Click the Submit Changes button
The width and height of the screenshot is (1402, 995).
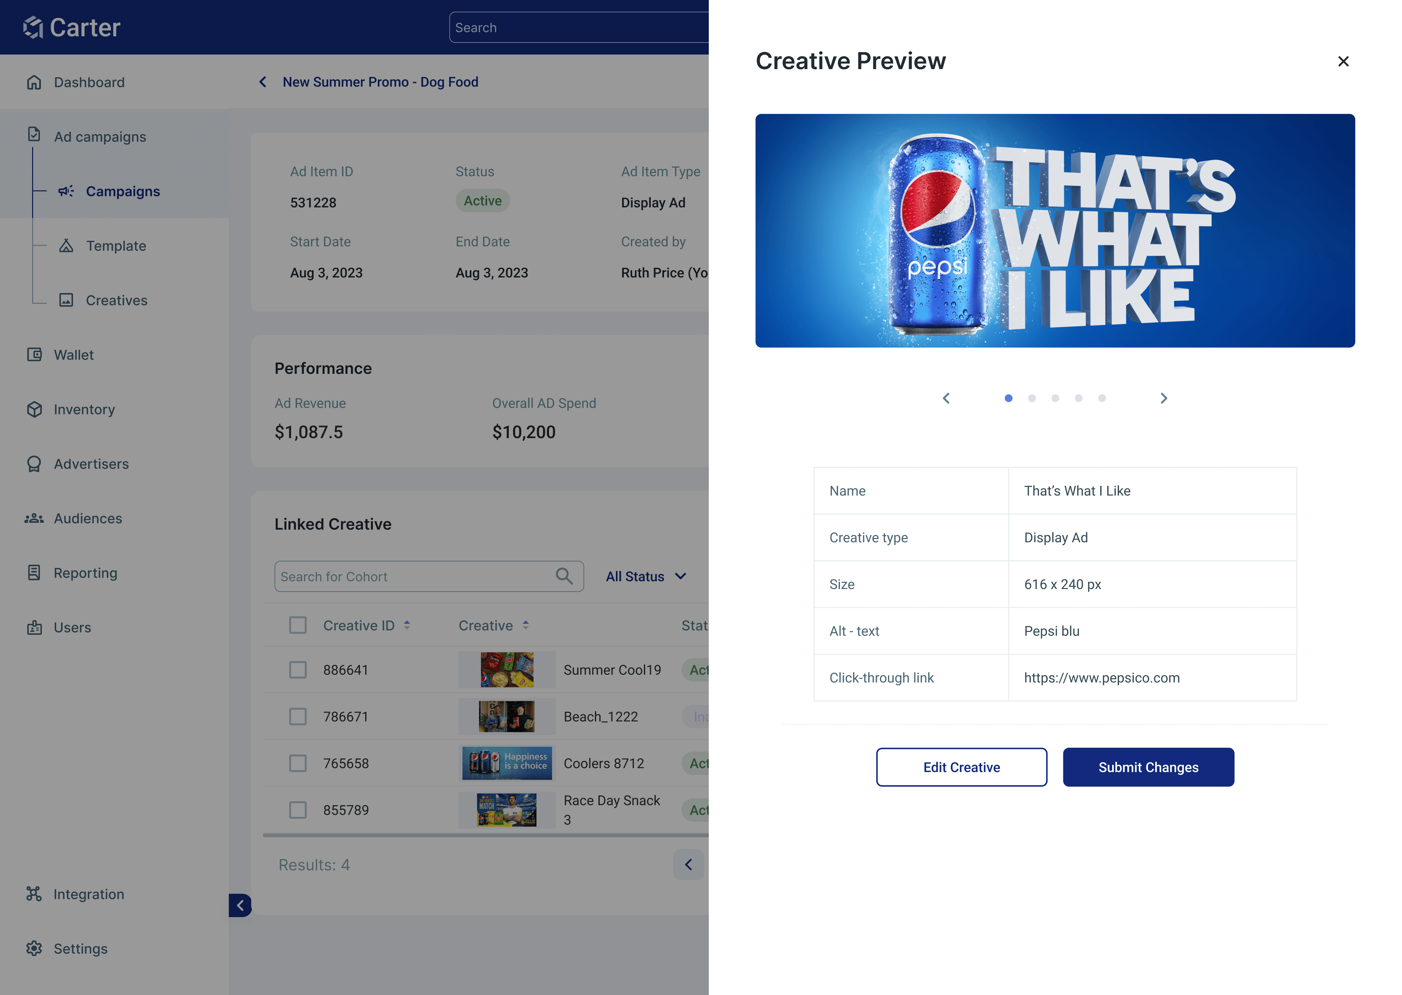tap(1148, 767)
